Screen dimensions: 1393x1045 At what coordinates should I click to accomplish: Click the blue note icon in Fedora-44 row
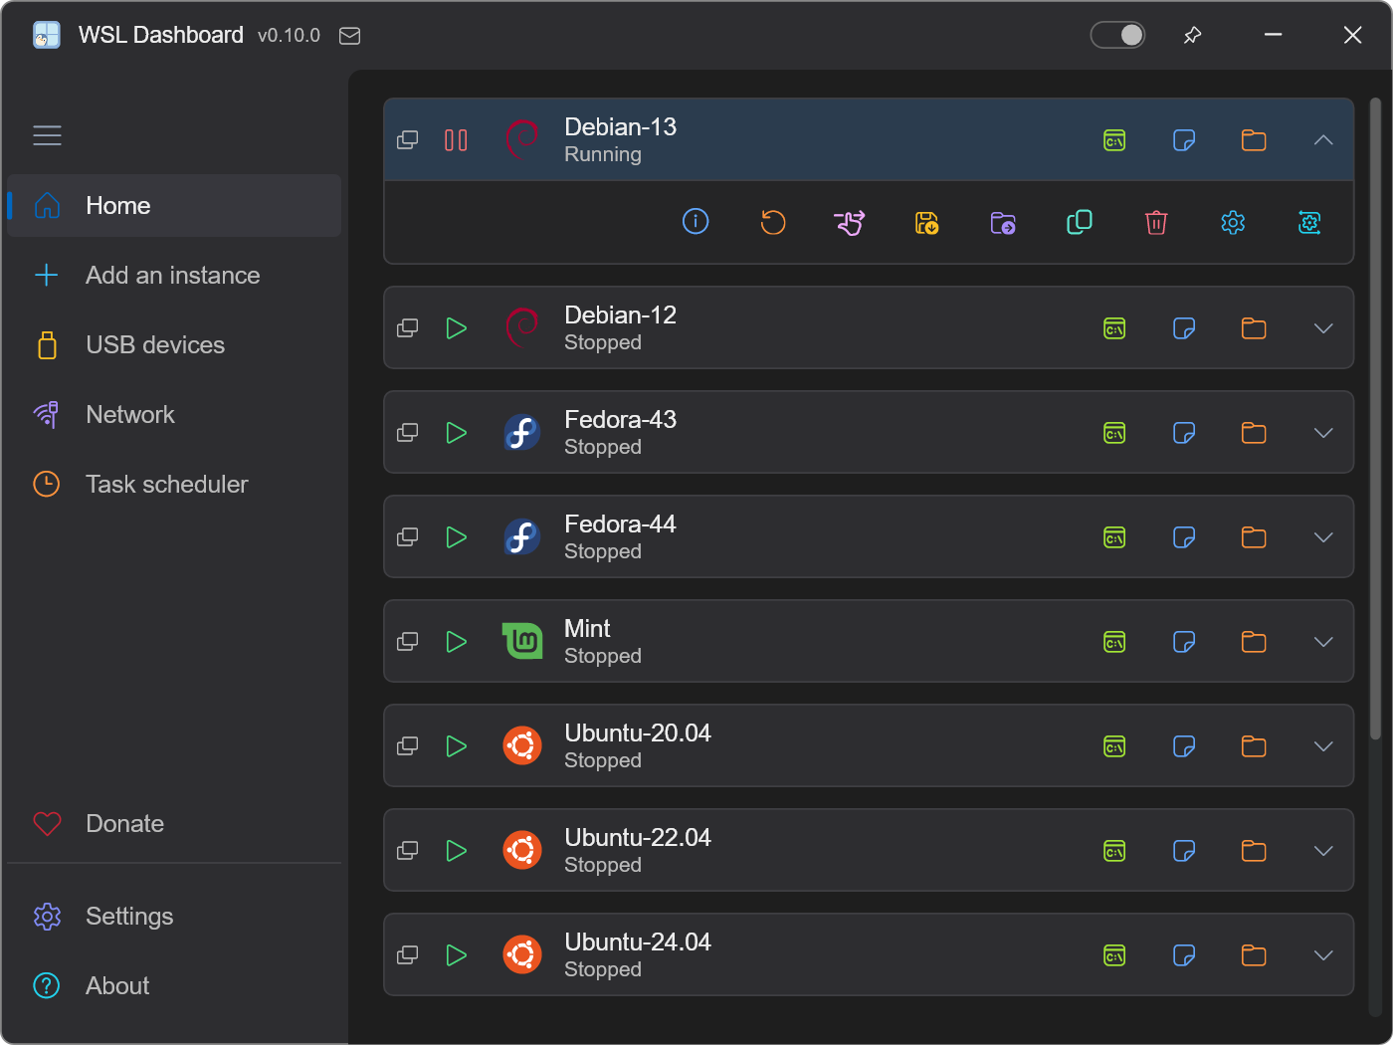coord(1184,537)
